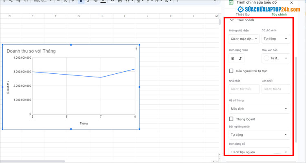This screenshot has height=163, width=306.
Task: Switch to the Thiết lập tab
Action: pos(242,14)
